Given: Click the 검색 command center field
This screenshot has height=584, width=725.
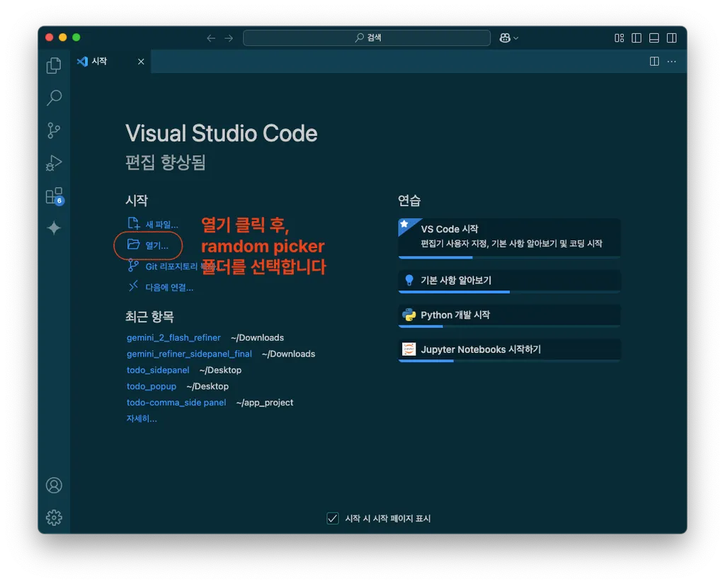Looking at the screenshot, I should click(x=367, y=38).
